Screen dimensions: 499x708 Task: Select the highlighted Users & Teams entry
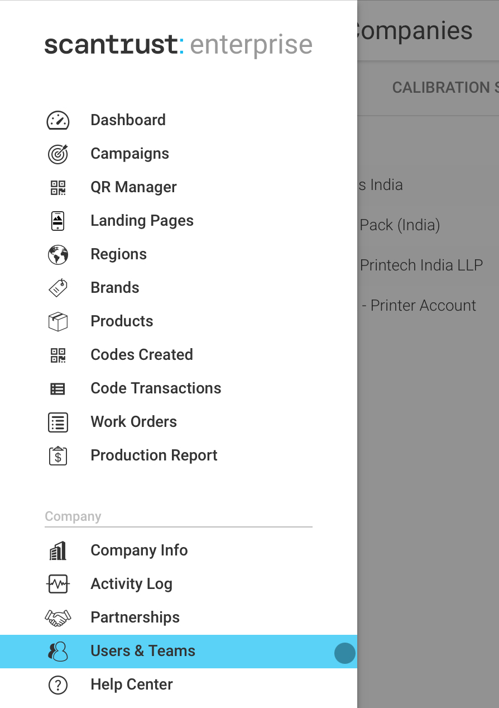pyautogui.click(x=143, y=651)
